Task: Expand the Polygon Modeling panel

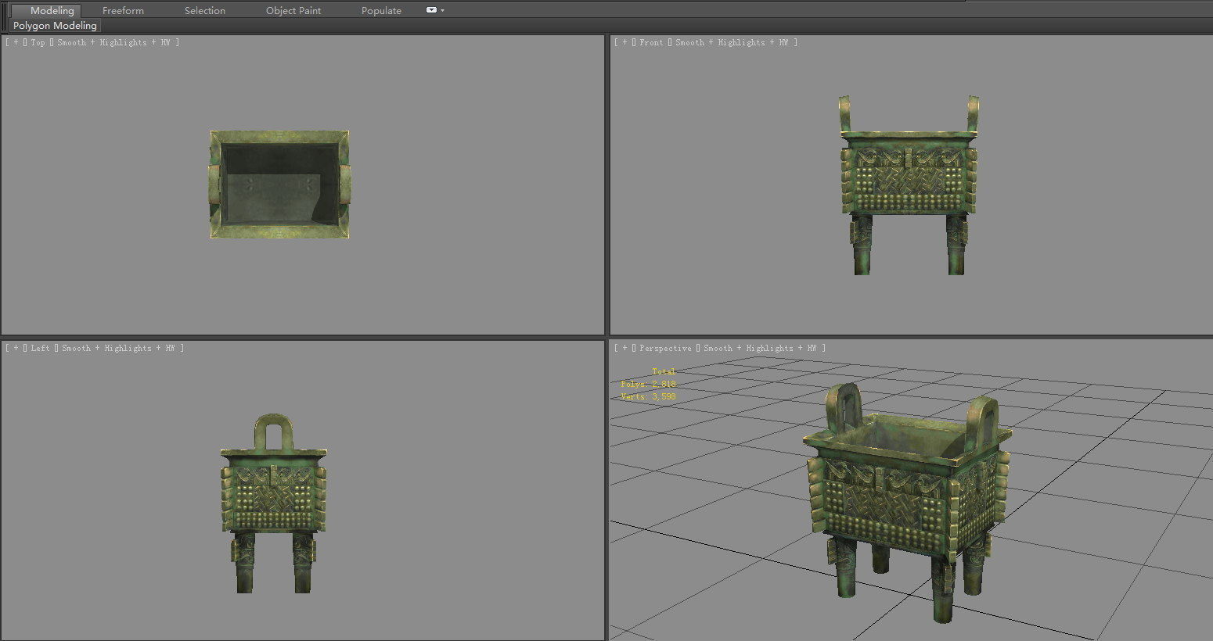Action: (55, 26)
